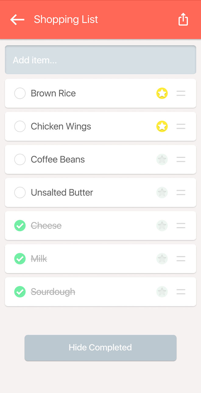Uncheck the Milk item

click(x=20, y=259)
